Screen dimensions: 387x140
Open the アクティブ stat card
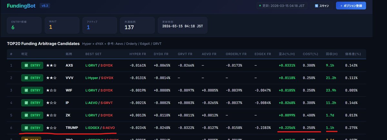click(100, 25)
